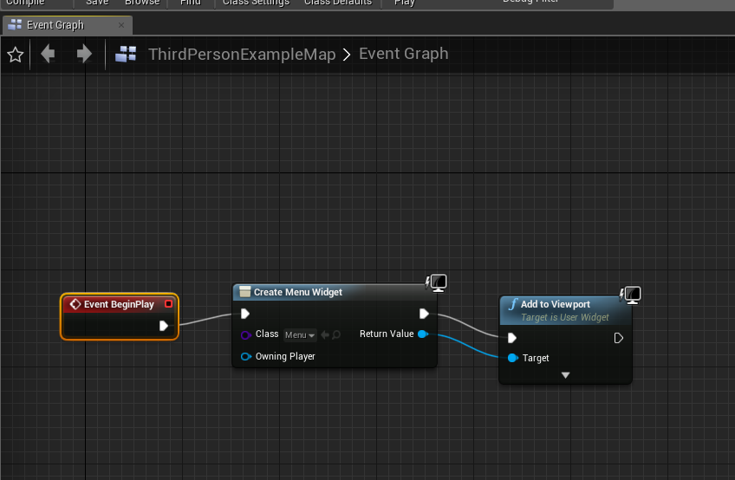This screenshot has height=480, width=735.
Task: Click the Find toolbar button
Action: (x=191, y=3)
